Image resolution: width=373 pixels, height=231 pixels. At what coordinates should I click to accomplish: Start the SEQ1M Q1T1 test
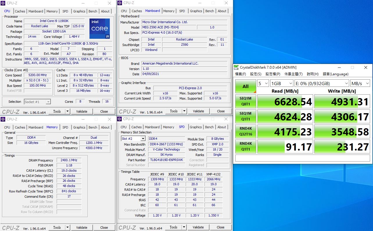(x=245, y=116)
